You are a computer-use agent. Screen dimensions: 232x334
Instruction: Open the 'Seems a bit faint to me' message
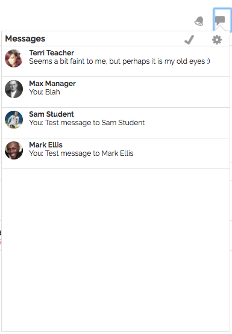119,61
